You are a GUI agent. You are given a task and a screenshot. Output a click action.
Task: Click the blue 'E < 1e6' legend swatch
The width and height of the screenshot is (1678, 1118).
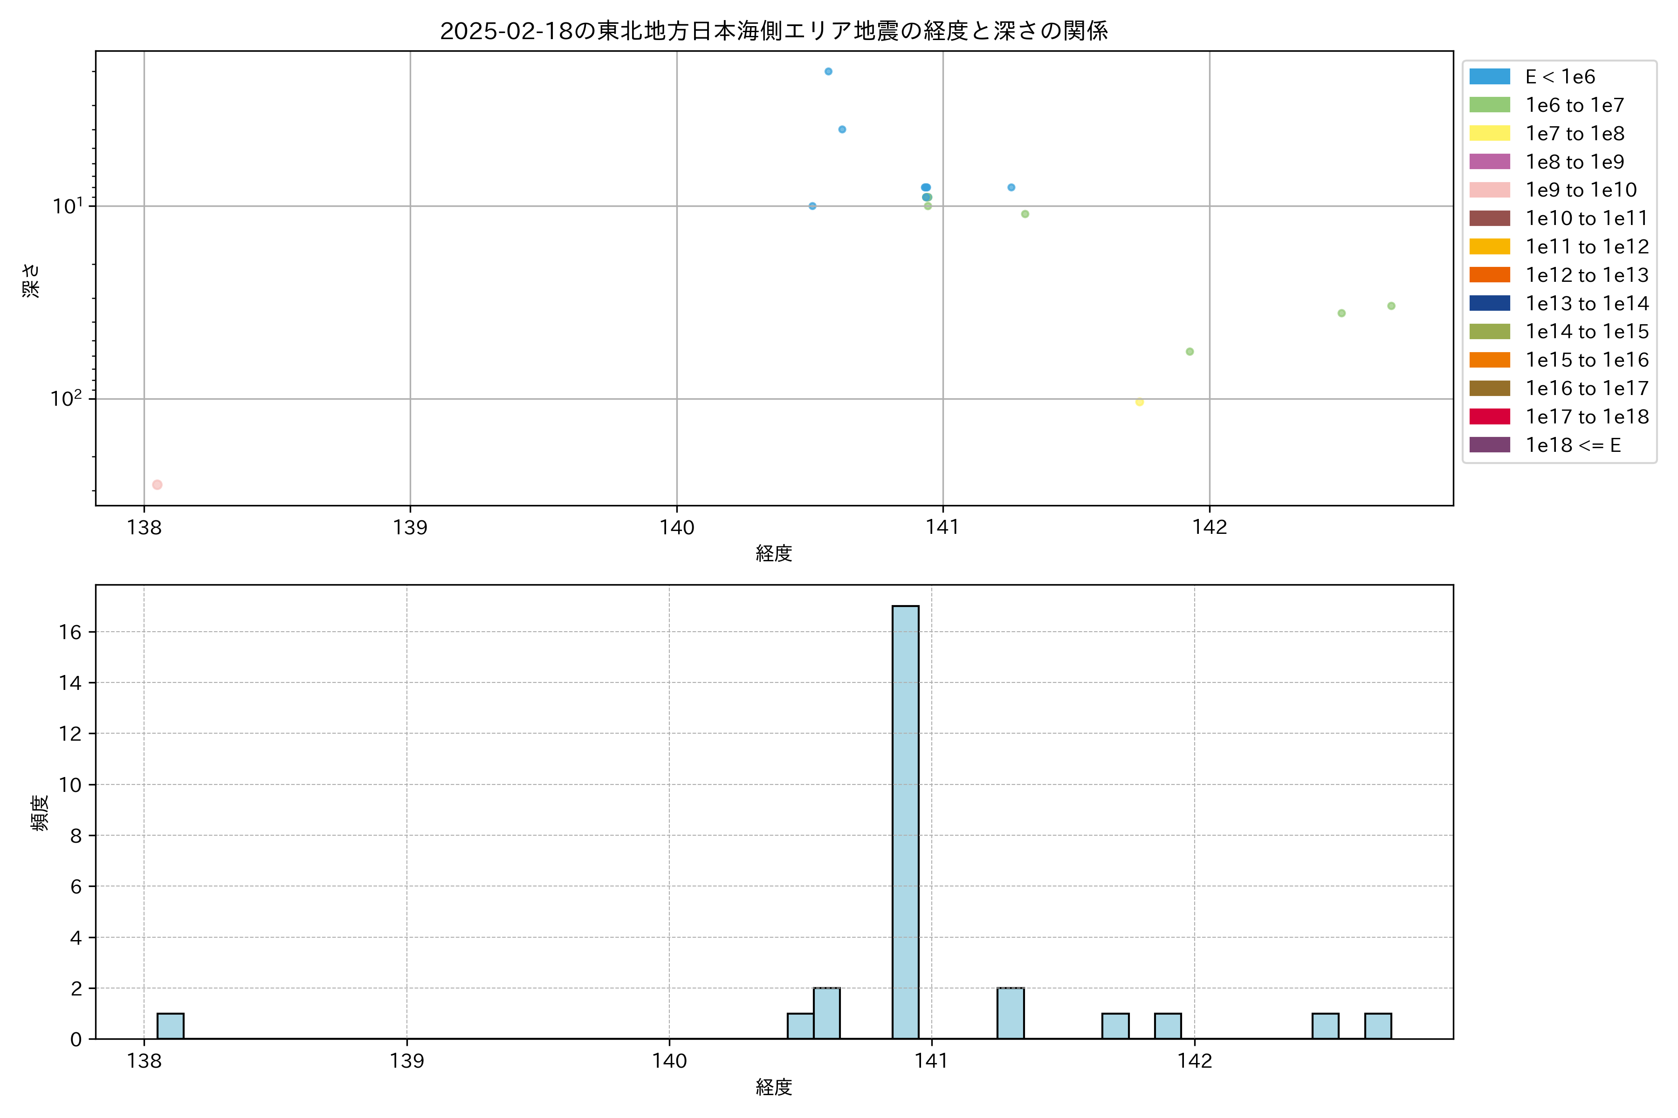pos(1489,76)
